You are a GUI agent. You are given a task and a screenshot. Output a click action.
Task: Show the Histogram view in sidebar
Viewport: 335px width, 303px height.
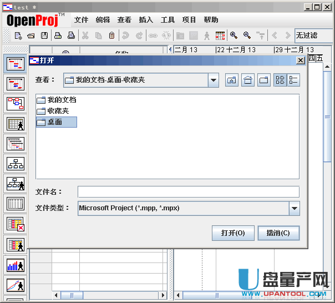15,265
